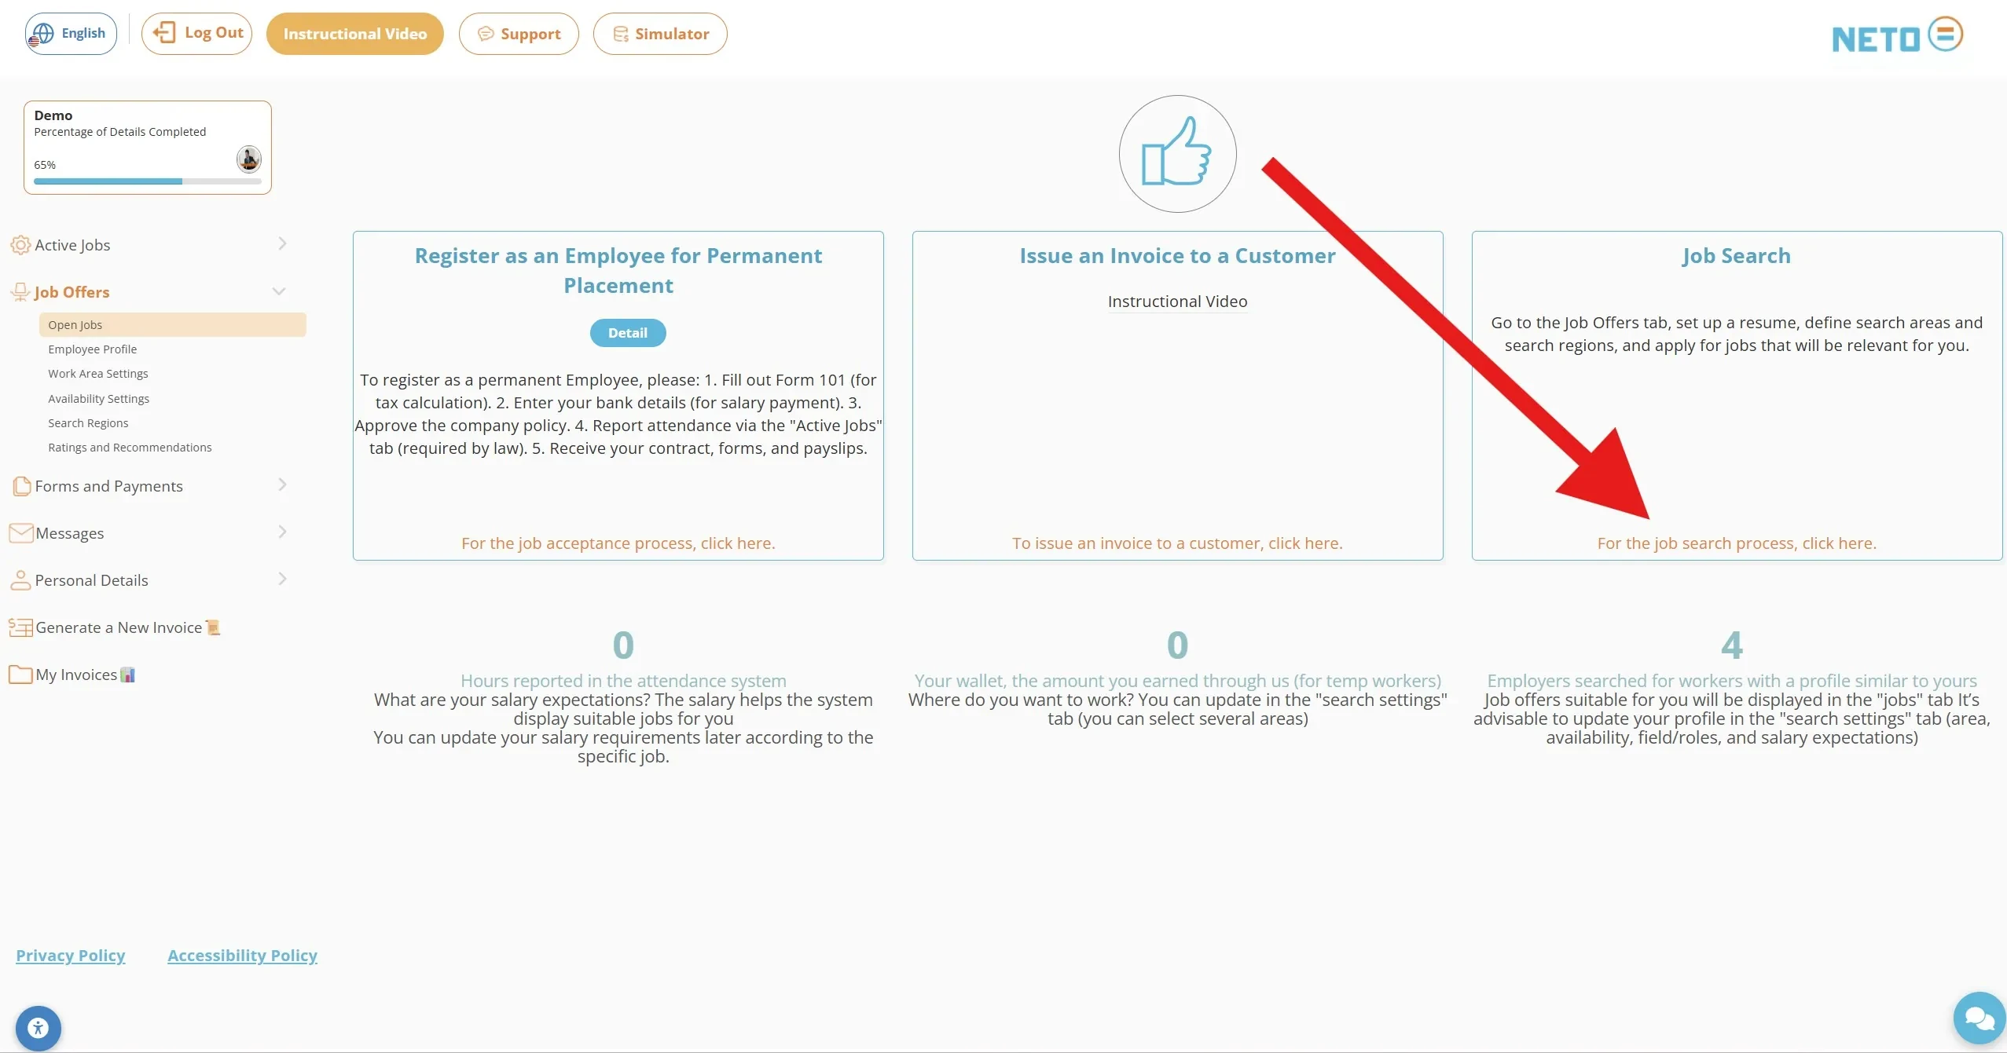Expand the Forms and Payments chevron

[282, 484]
